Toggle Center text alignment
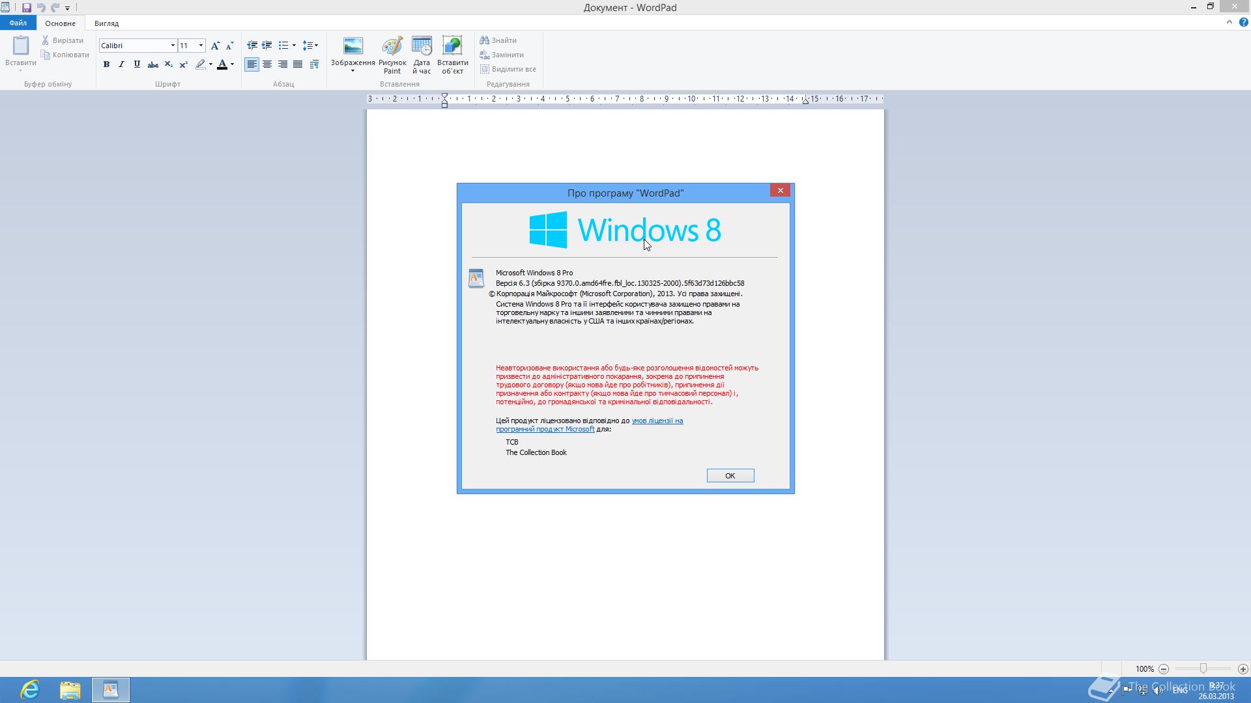 [267, 64]
